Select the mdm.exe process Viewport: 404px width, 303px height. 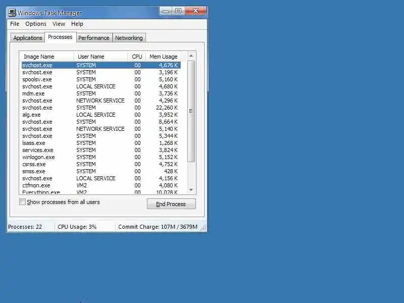pos(100,93)
